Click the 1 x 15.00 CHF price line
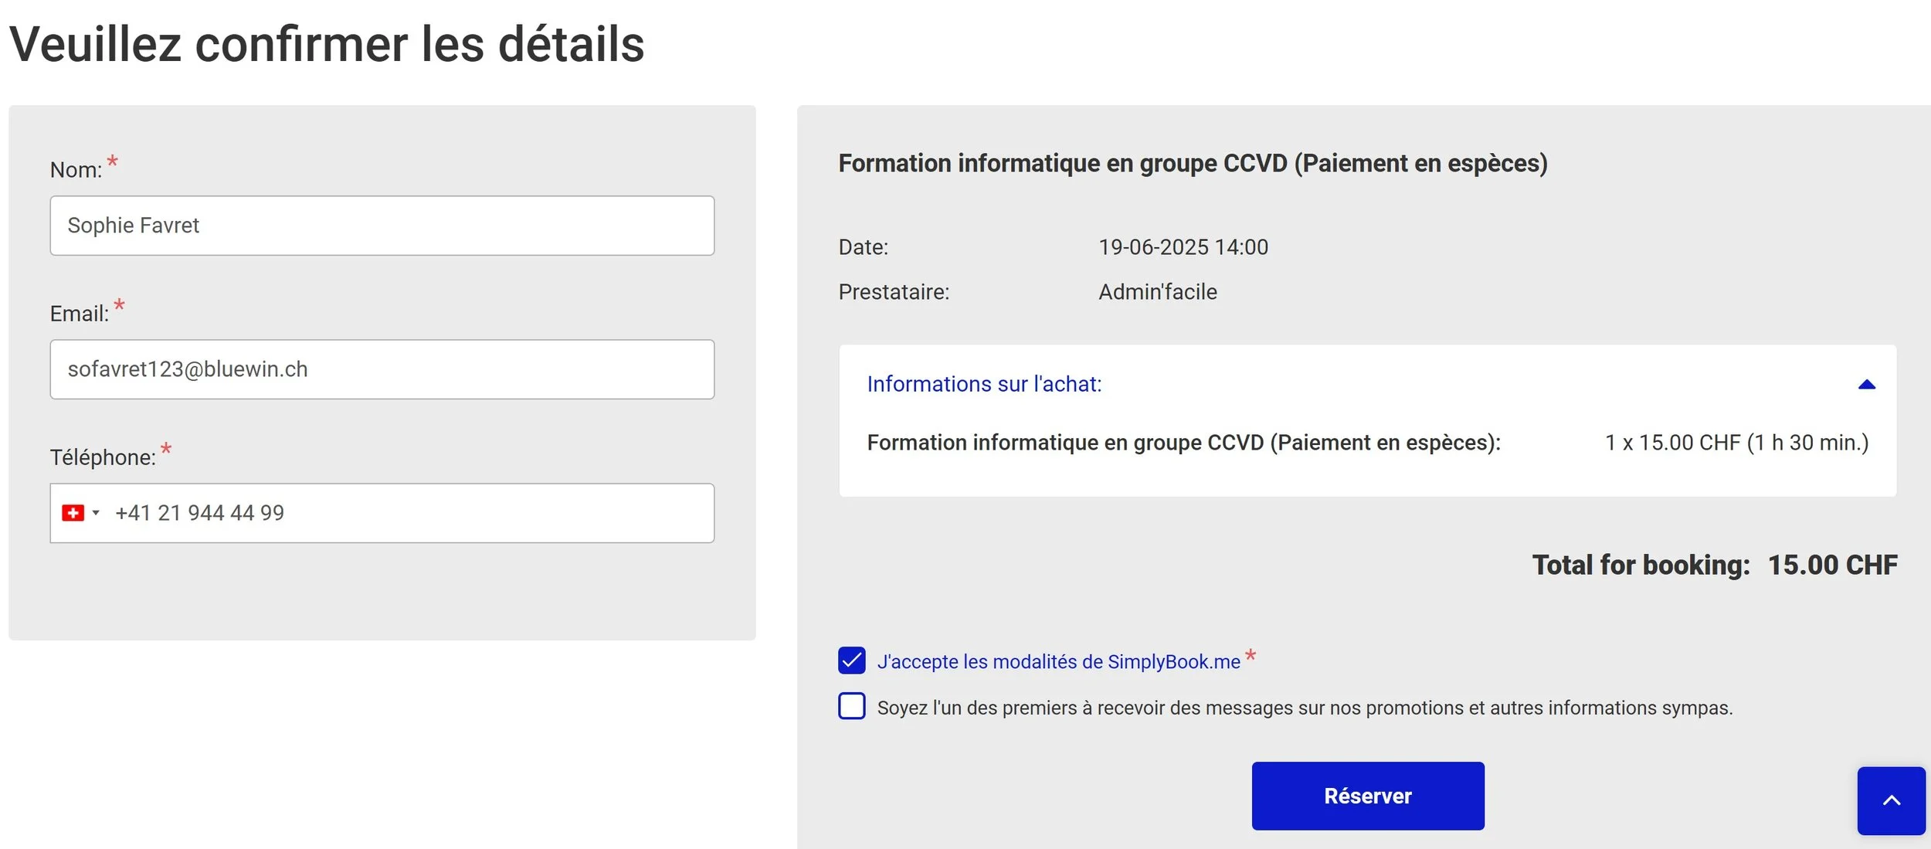Viewport: 1931px width, 849px height. [x=1736, y=443]
